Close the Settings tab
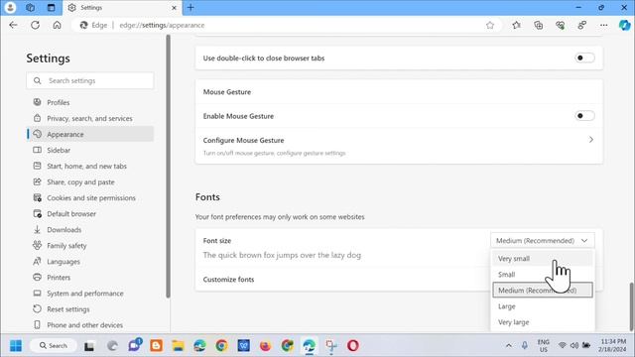The width and height of the screenshot is (635, 357). point(175,8)
